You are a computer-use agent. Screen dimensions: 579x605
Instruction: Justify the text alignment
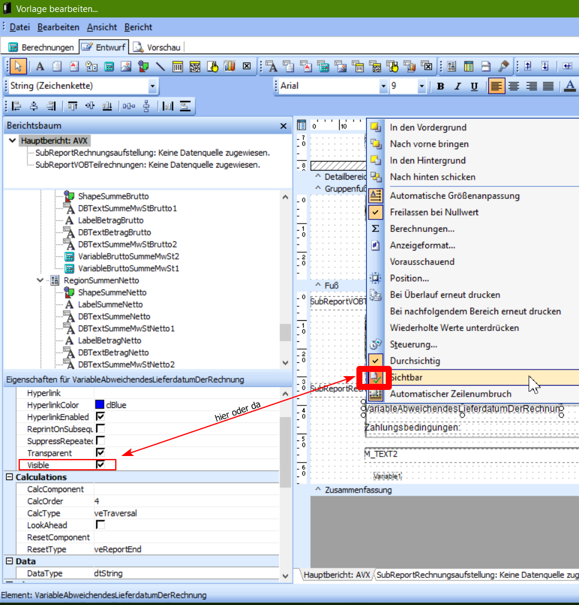tap(548, 86)
